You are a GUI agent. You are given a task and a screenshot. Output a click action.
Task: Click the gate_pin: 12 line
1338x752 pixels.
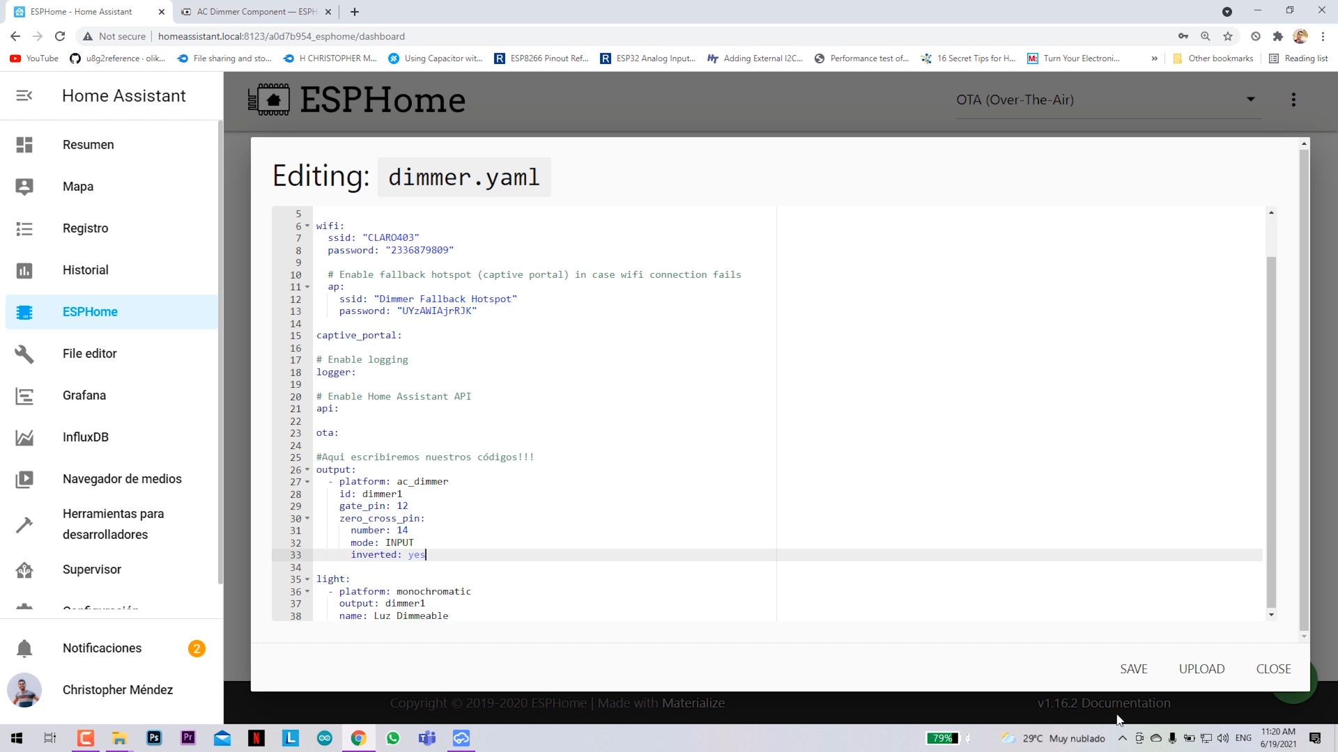[x=374, y=506]
